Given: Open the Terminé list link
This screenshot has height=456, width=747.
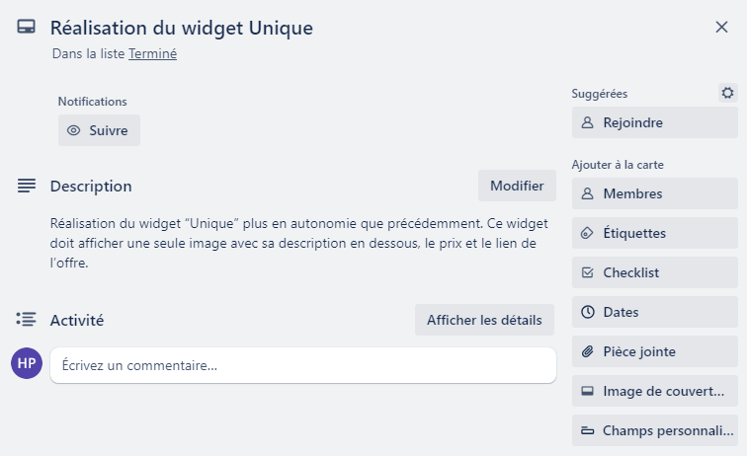Looking at the screenshot, I should pos(152,53).
